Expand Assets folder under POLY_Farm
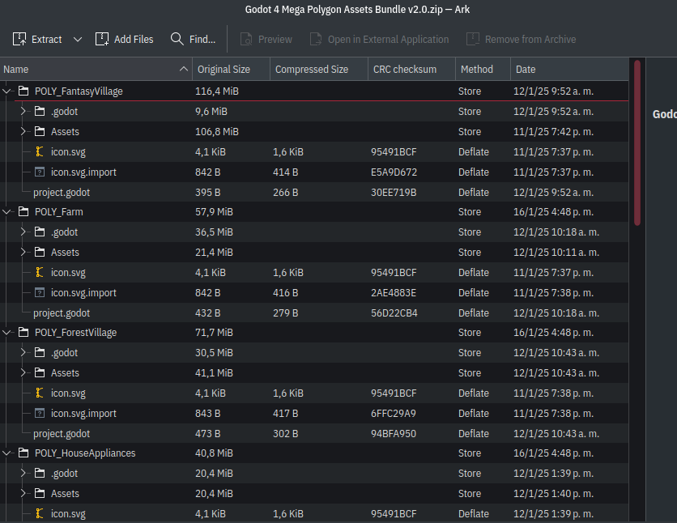Image resolution: width=677 pixels, height=523 pixels. [23, 252]
